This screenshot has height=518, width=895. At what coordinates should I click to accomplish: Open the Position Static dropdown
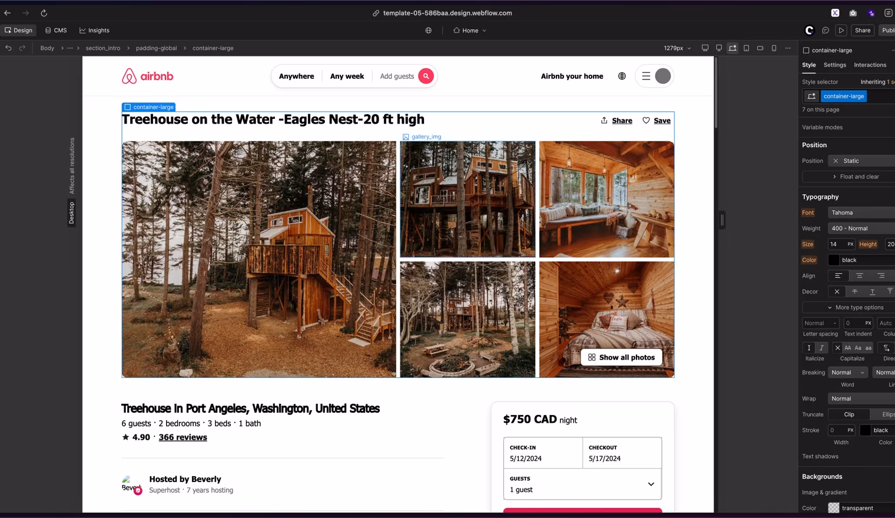click(x=861, y=161)
